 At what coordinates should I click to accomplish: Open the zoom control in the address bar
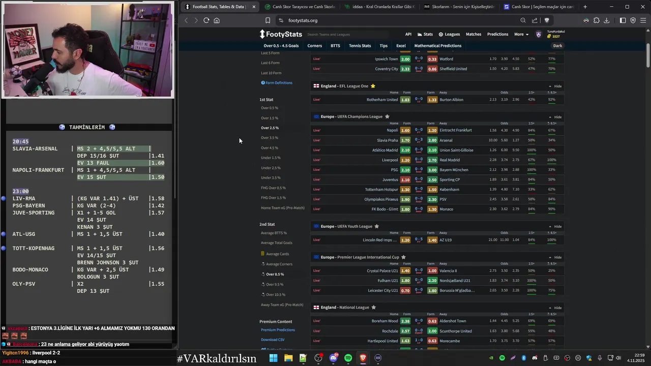pyautogui.click(x=523, y=20)
